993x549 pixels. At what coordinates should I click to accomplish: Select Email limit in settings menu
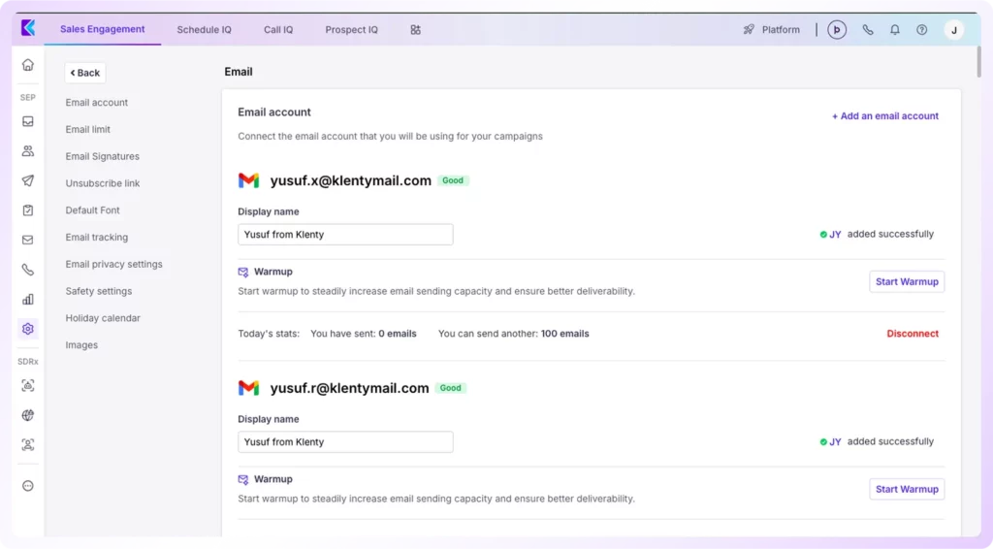click(x=87, y=129)
